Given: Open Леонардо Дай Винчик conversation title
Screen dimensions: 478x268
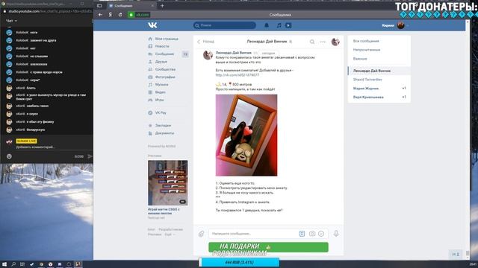Looking at the screenshot, I should (x=267, y=42).
